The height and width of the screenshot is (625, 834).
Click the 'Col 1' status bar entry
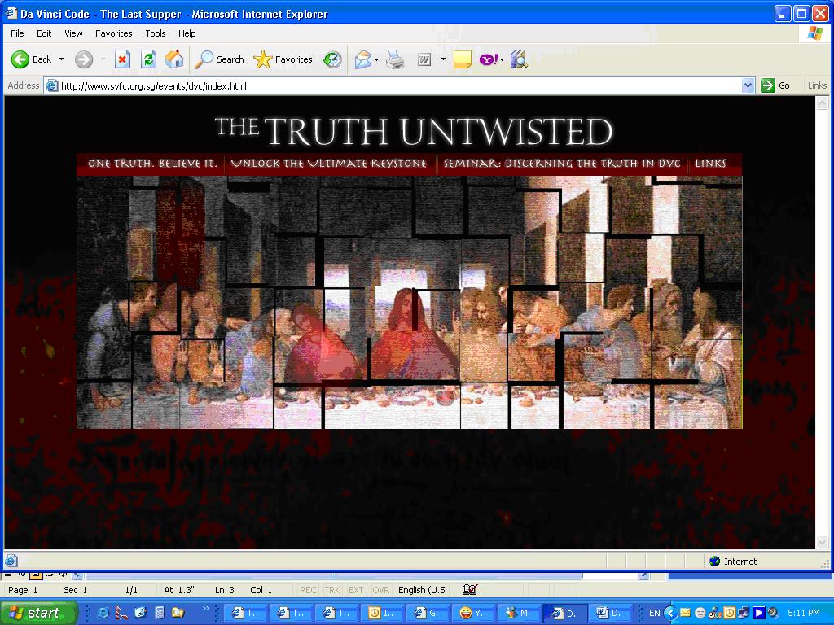pyautogui.click(x=261, y=590)
